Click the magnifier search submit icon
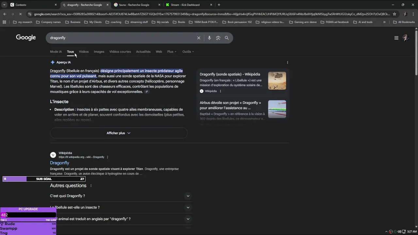Viewport: 418px width, 235px height. click(x=227, y=38)
